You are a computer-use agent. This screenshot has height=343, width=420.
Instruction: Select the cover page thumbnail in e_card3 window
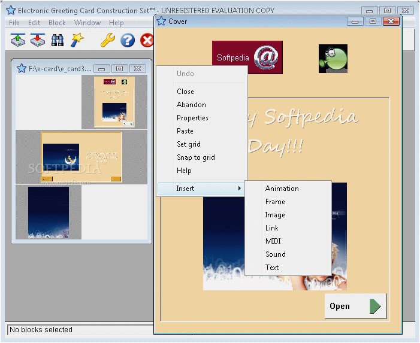click(114, 102)
